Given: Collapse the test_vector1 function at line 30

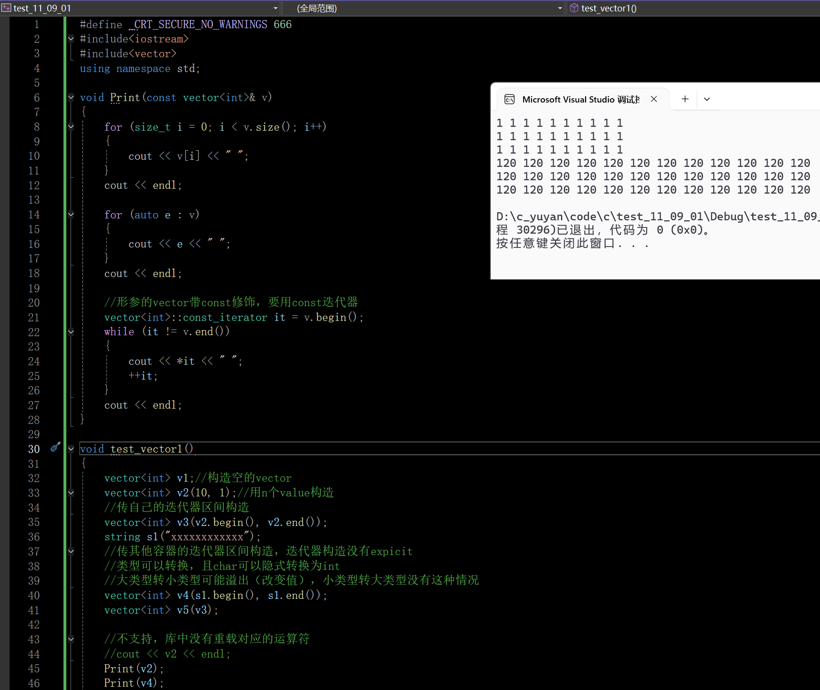Looking at the screenshot, I should pyautogui.click(x=71, y=449).
